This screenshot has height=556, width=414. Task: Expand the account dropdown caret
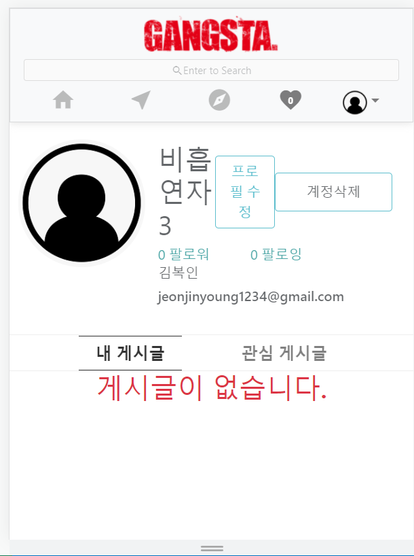(375, 101)
